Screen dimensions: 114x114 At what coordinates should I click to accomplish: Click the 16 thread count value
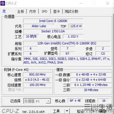[104, 101]
